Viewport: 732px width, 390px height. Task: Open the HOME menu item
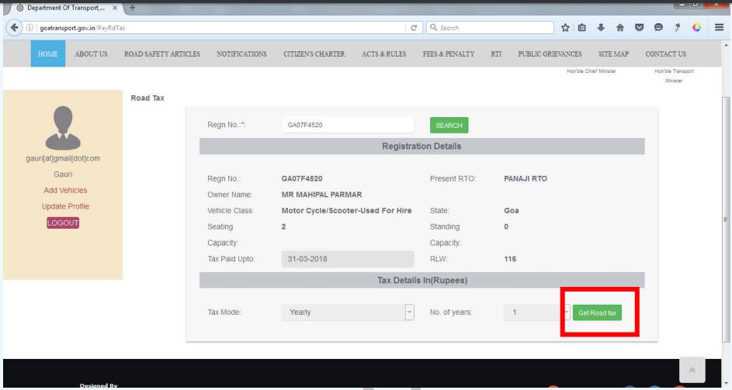(48, 53)
